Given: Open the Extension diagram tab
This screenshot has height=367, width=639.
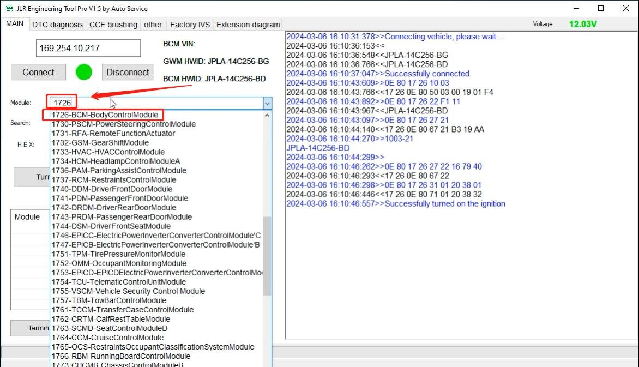Looking at the screenshot, I should tap(248, 25).
